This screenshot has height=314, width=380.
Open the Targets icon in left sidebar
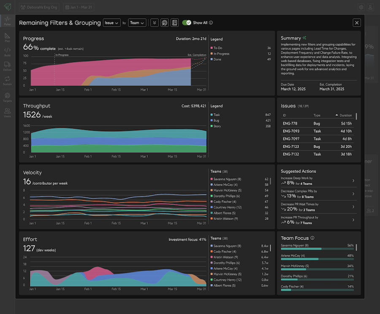pyautogui.click(x=7, y=97)
